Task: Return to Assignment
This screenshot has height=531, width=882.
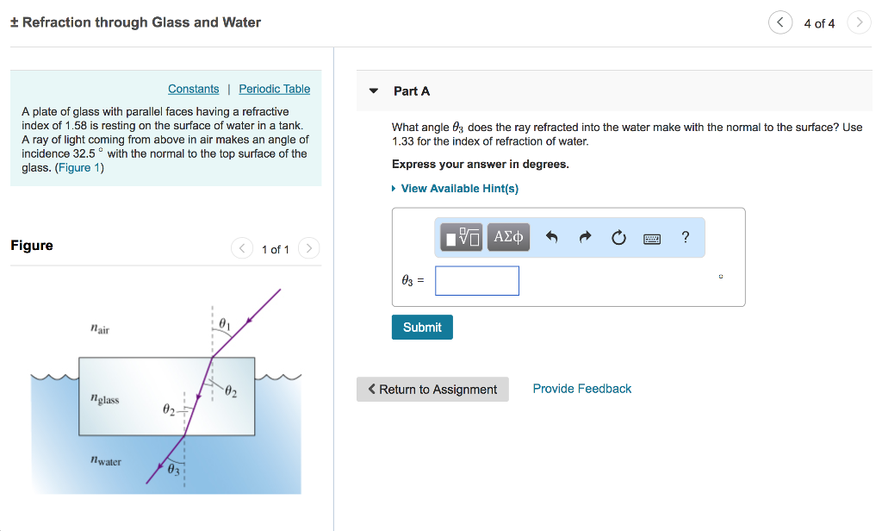Action: (432, 389)
